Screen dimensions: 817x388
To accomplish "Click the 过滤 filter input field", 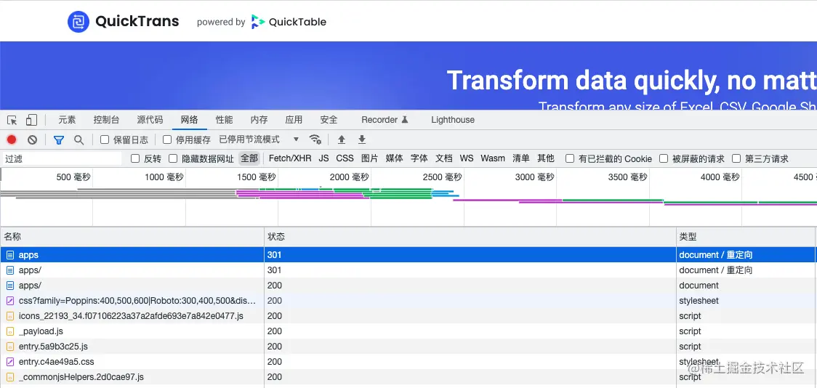I will pos(62,158).
